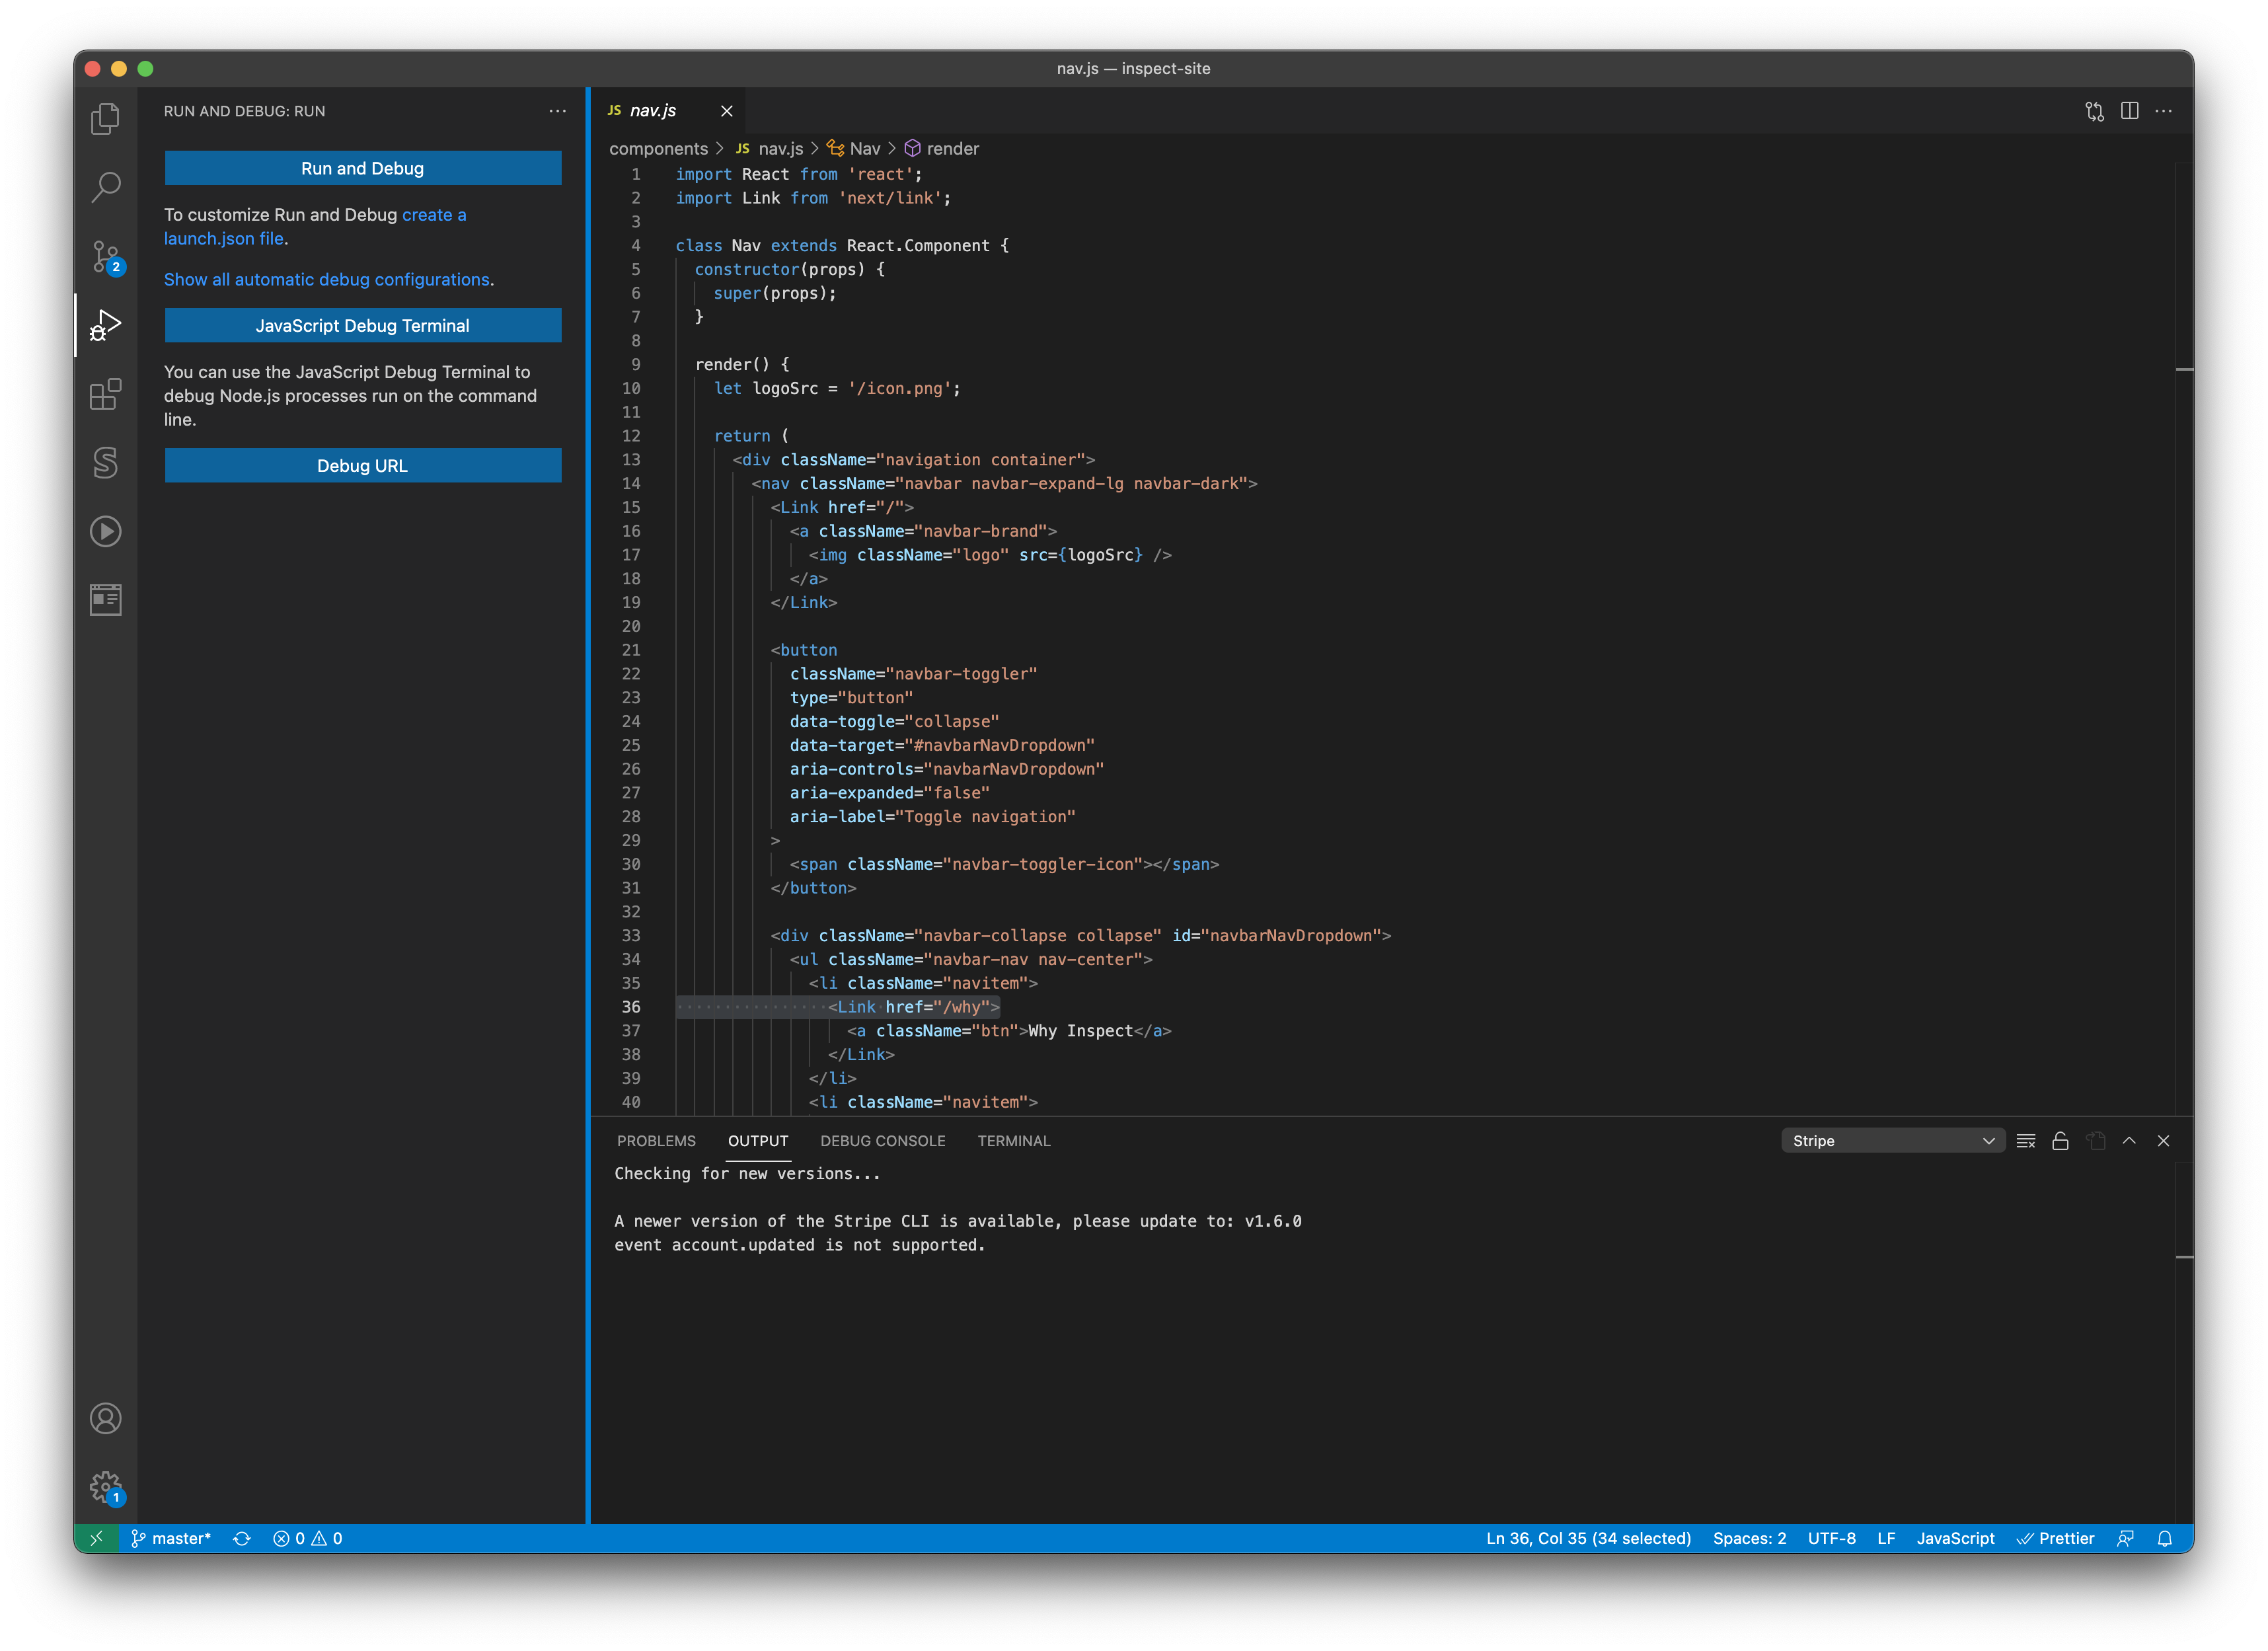Image resolution: width=2268 pixels, height=1651 pixels.
Task: Select the Stripe extension icon in activity bar
Action: 105,463
